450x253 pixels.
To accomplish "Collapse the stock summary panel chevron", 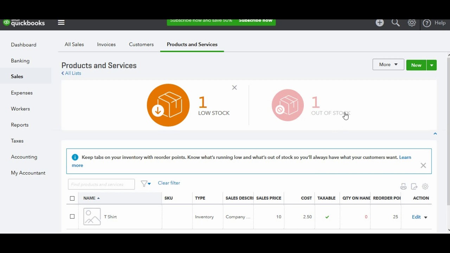I will pos(435,134).
